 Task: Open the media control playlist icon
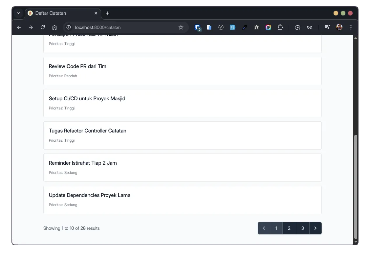tap(327, 27)
